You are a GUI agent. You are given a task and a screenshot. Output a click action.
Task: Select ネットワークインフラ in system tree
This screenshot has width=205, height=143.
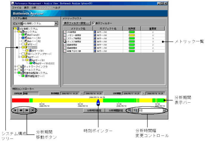[x=36, y=66]
